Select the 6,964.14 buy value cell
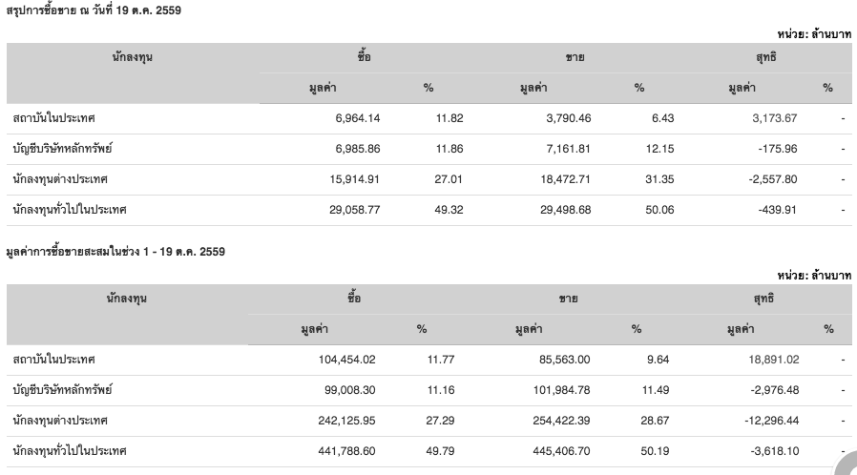Screen dimensions: 857x475 (358, 118)
